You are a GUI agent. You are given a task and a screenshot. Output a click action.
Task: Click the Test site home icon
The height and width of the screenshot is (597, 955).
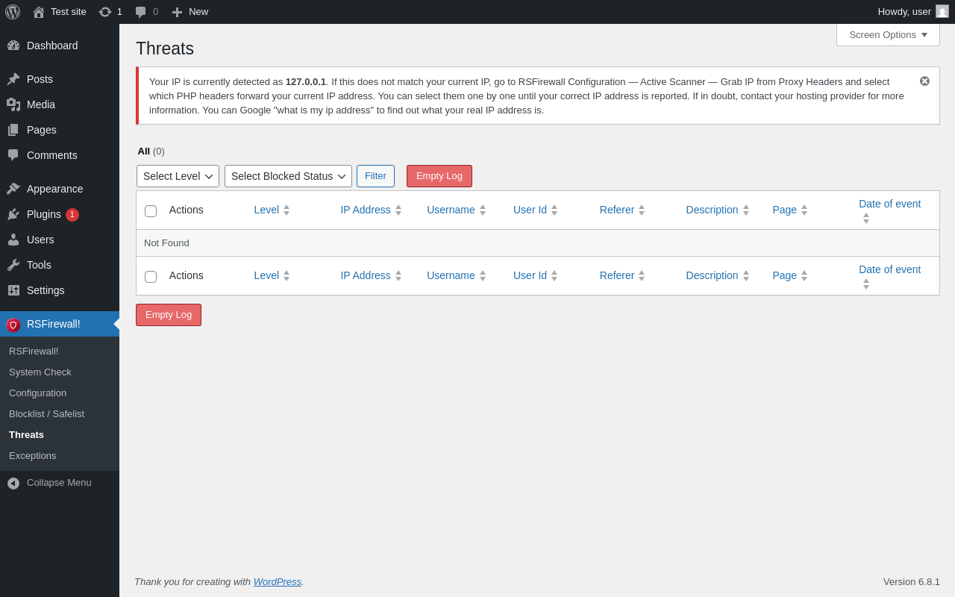point(39,12)
